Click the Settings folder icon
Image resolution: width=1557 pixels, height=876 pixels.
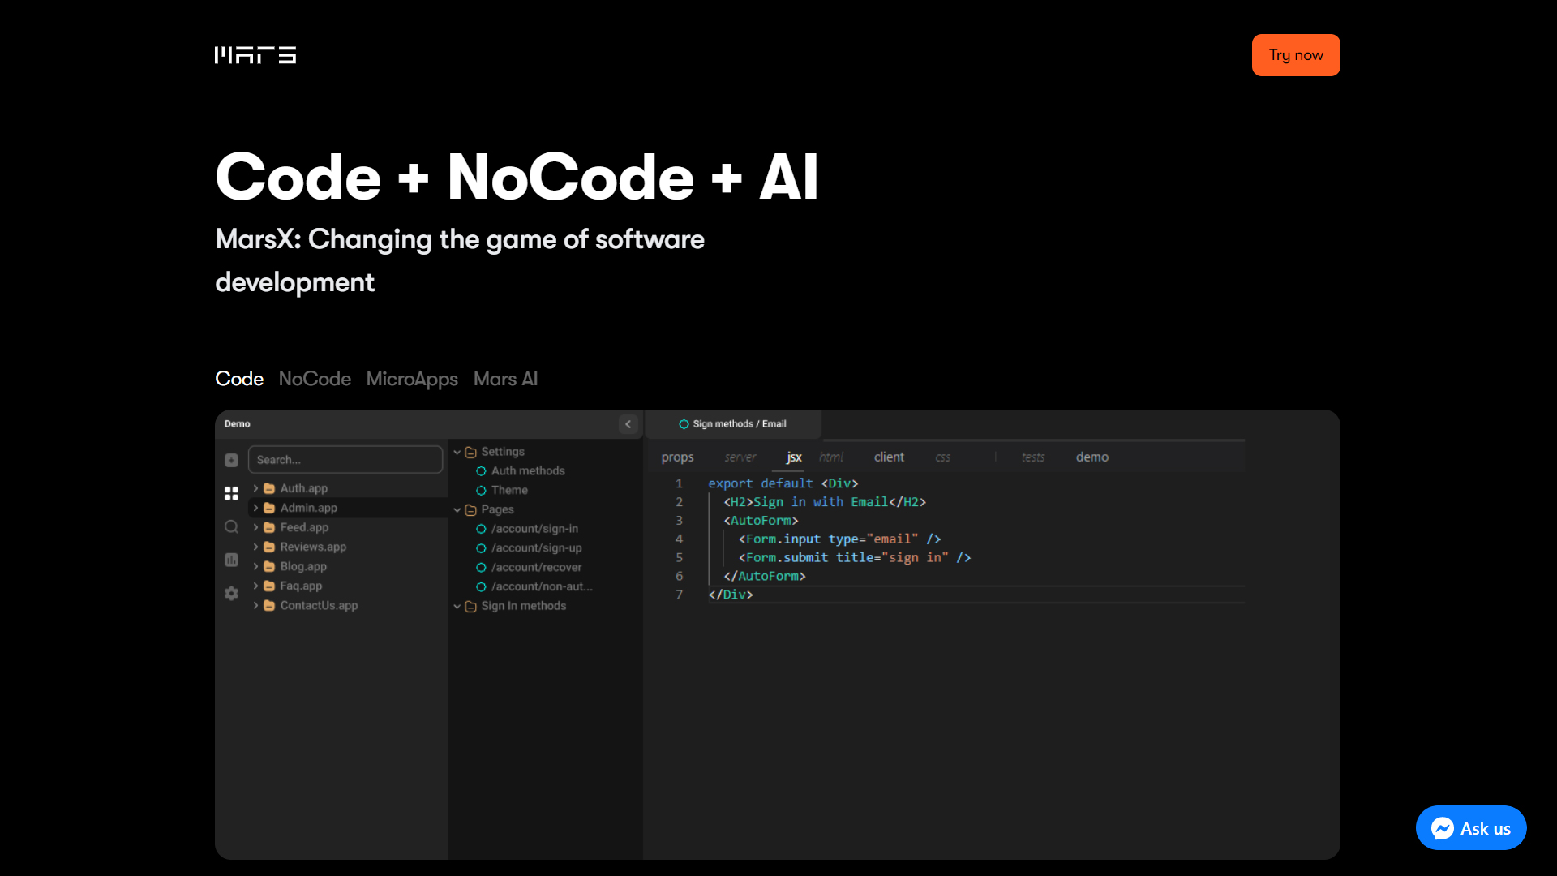pyautogui.click(x=470, y=452)
